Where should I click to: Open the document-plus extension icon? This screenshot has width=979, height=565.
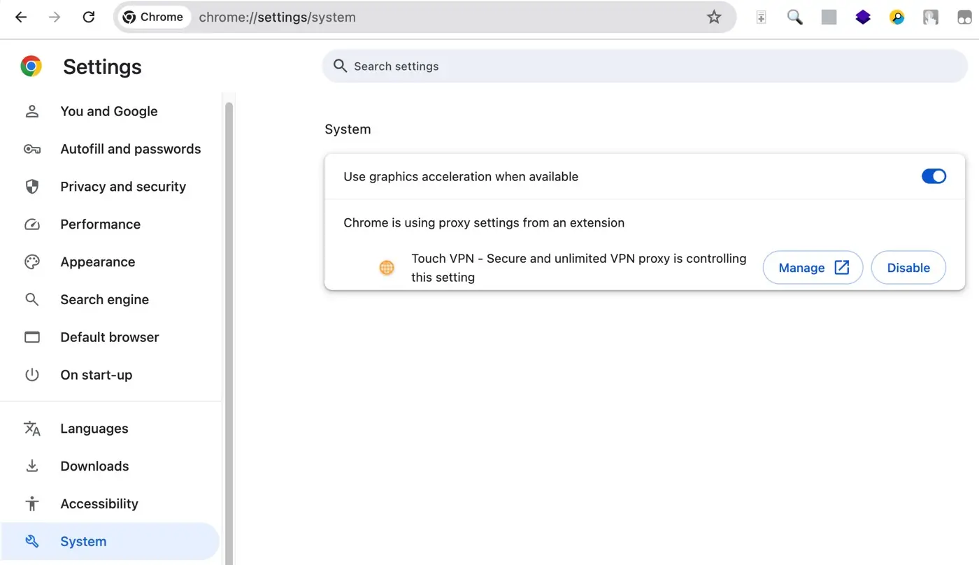pos(761,17)
